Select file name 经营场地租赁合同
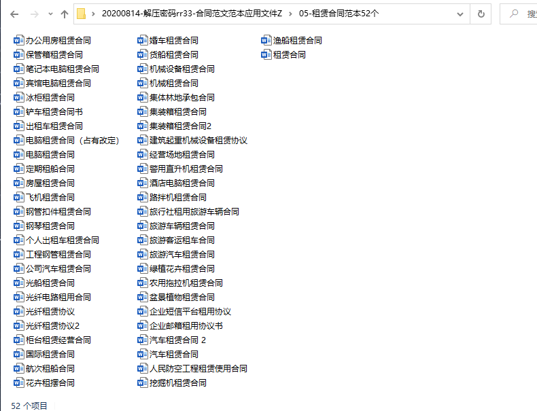Viewport: 537px width, 411px height. pos(182,155)
